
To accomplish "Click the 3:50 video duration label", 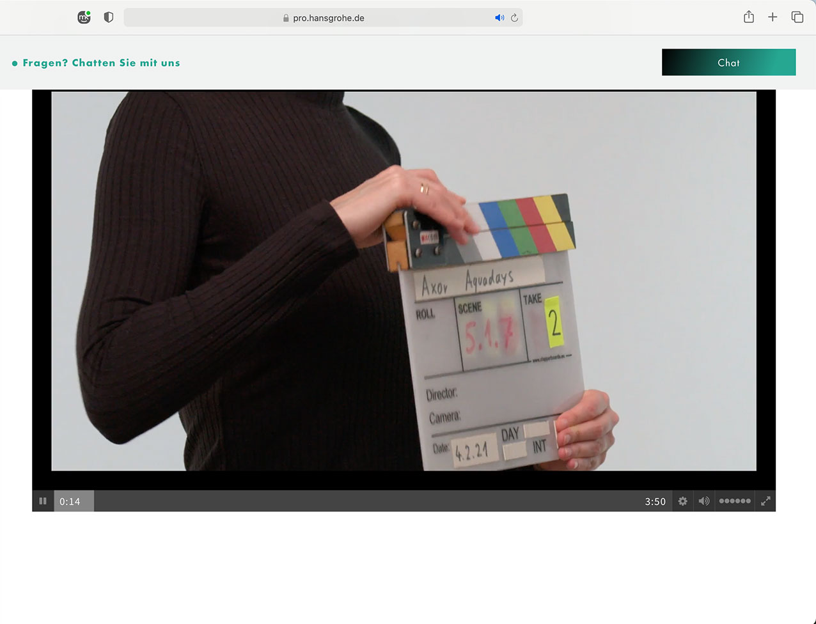I will 655,501.
